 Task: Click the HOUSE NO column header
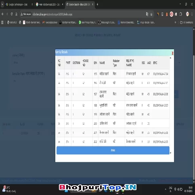[85, 63]
